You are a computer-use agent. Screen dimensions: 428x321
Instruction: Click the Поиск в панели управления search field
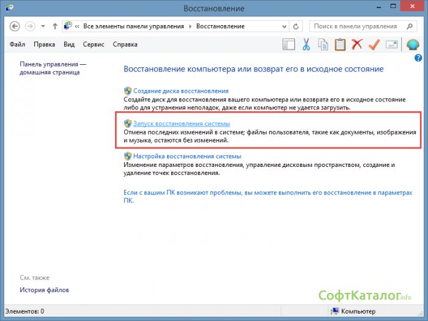355,26
